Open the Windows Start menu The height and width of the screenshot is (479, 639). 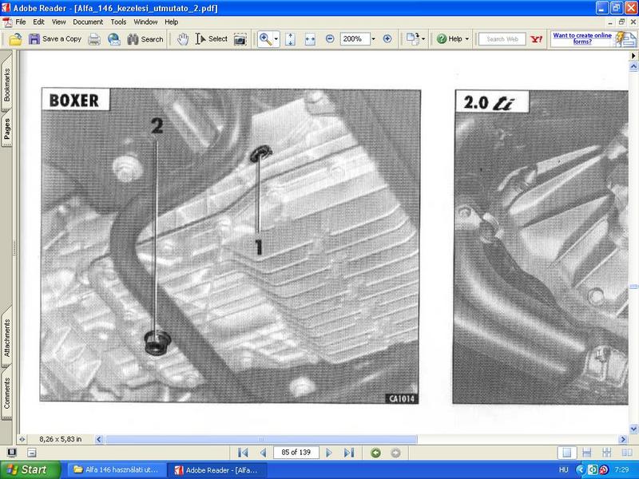click(x=30, y=469)
